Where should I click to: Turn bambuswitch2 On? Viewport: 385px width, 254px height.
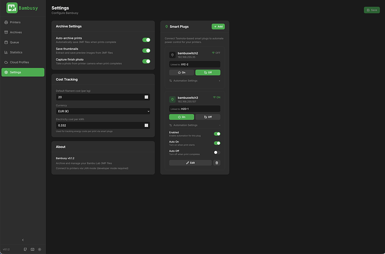click(181, 72)
